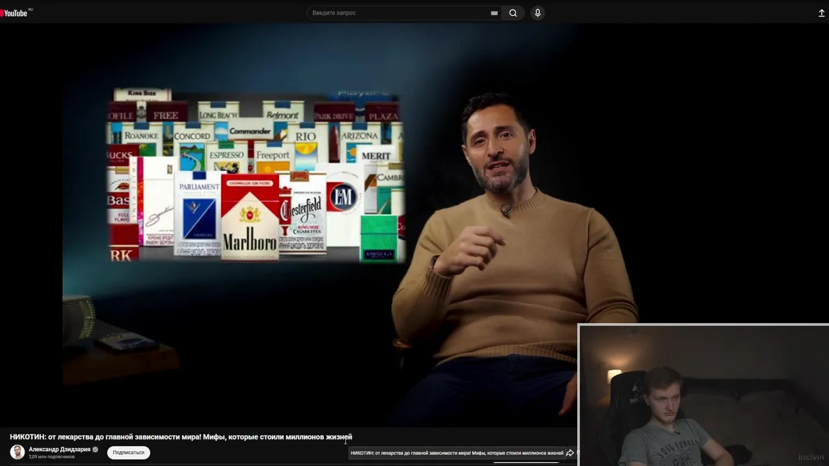
Task: Open channel avatar of Александр Дзидзария
Action: pos(17,452)
